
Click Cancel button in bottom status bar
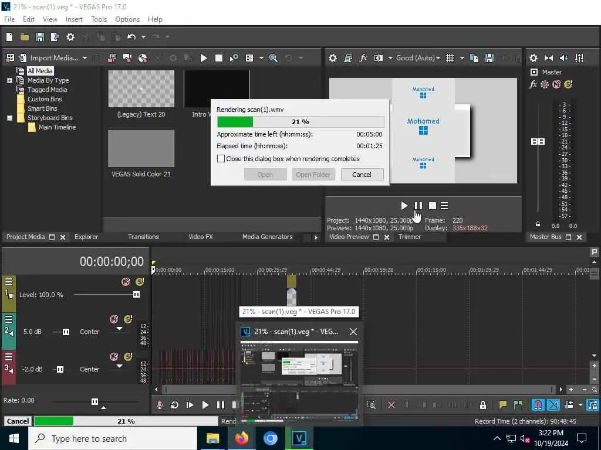tap(18, 421)
